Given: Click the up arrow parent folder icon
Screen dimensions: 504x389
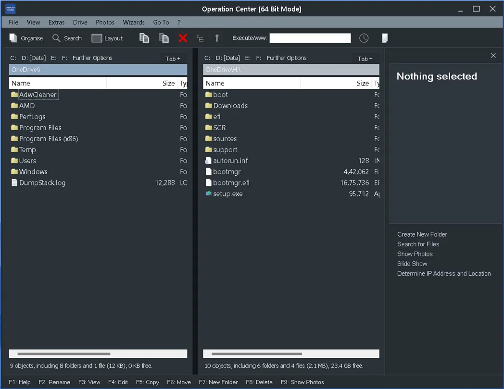Looking at the screenshot, I should click(217, 38).
